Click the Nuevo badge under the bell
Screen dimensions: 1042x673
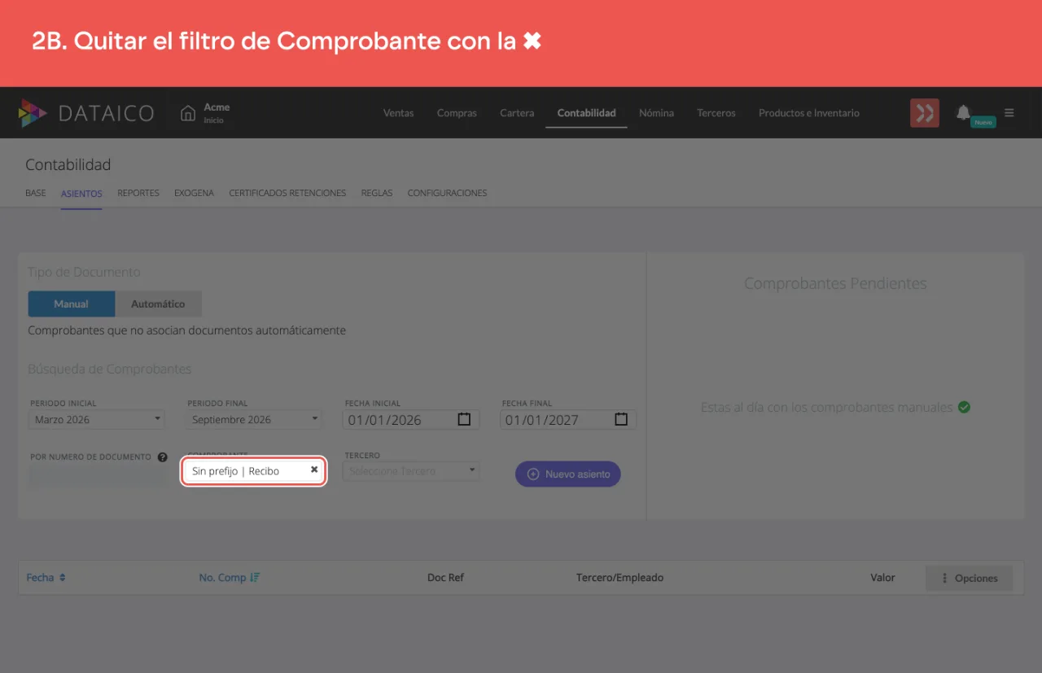click(983, 122)
